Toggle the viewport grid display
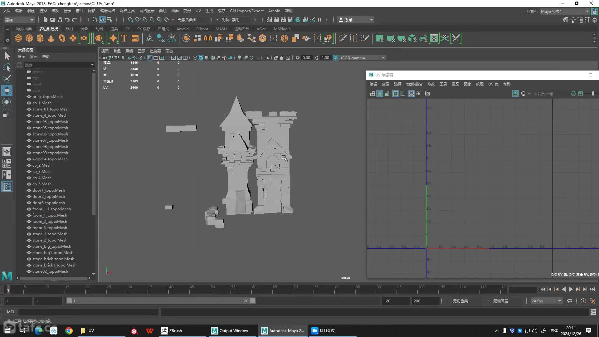Image resolution: width=599 pixels, height=337 pixels. 150,58
